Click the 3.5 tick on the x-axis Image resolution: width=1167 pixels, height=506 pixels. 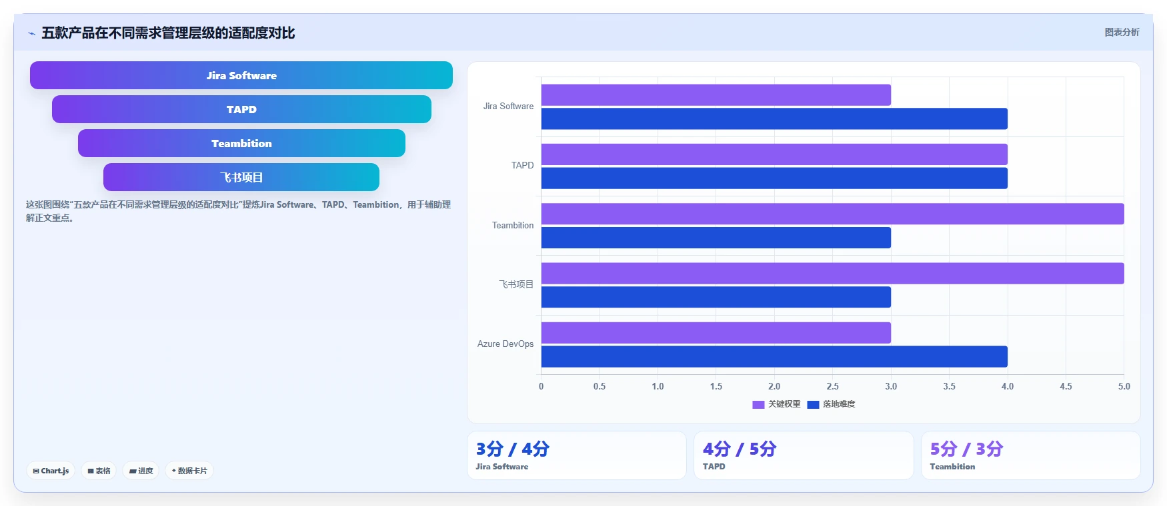pyautogui.click(x=950, y=386)
